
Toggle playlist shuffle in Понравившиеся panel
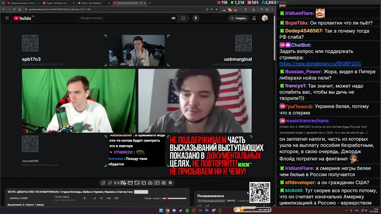pos(207,205)
